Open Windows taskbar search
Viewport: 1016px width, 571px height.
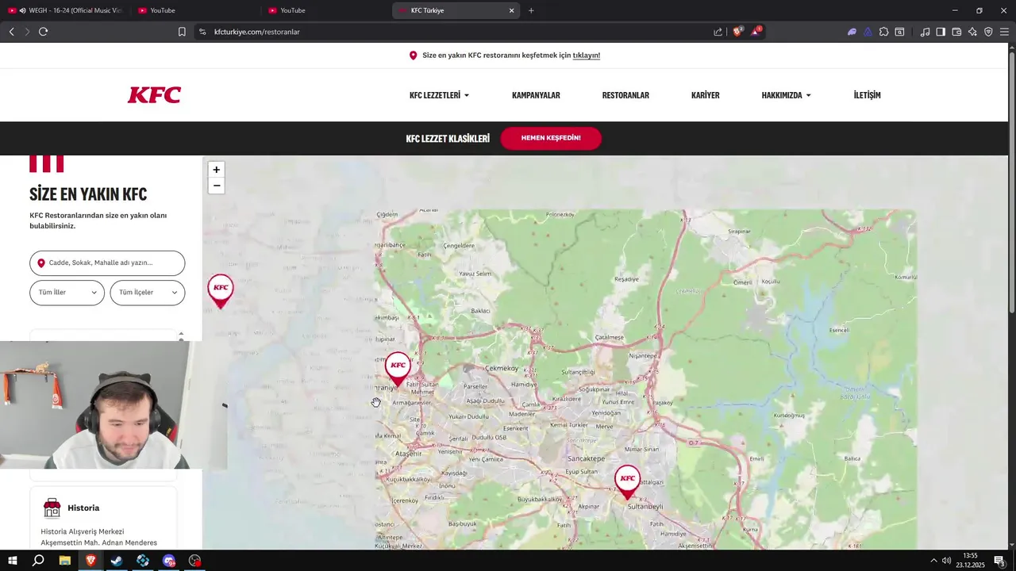(x=38, y=561)
